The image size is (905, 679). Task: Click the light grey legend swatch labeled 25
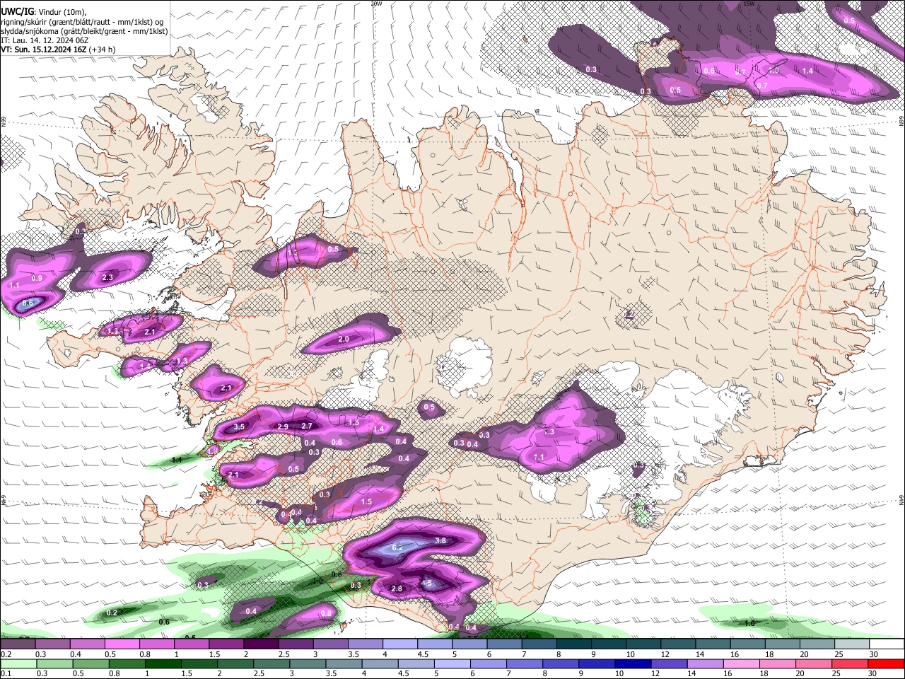point(853,644)
